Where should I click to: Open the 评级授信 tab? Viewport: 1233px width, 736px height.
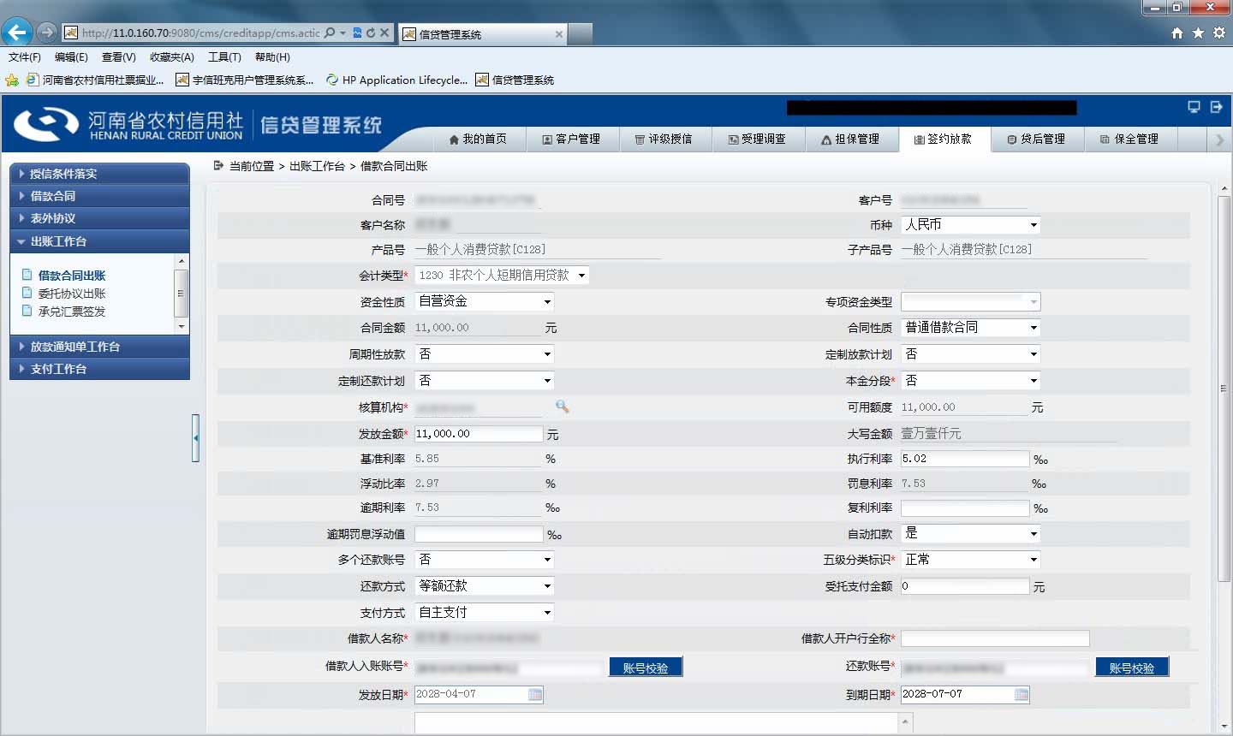click(x=664, y=139)
